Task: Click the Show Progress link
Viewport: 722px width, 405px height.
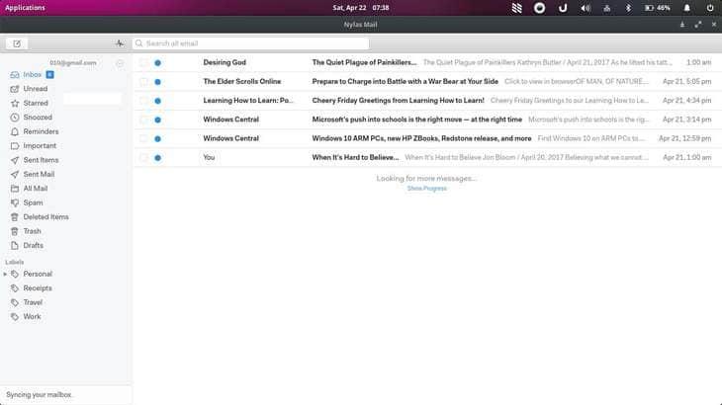Action: point(426,188)
